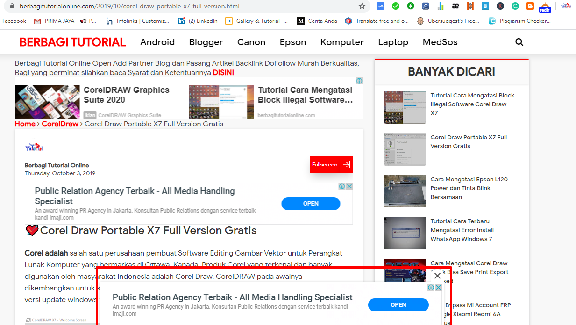Click thumbnail beside sidebar Block Illegal Software post

pos(405,107)
